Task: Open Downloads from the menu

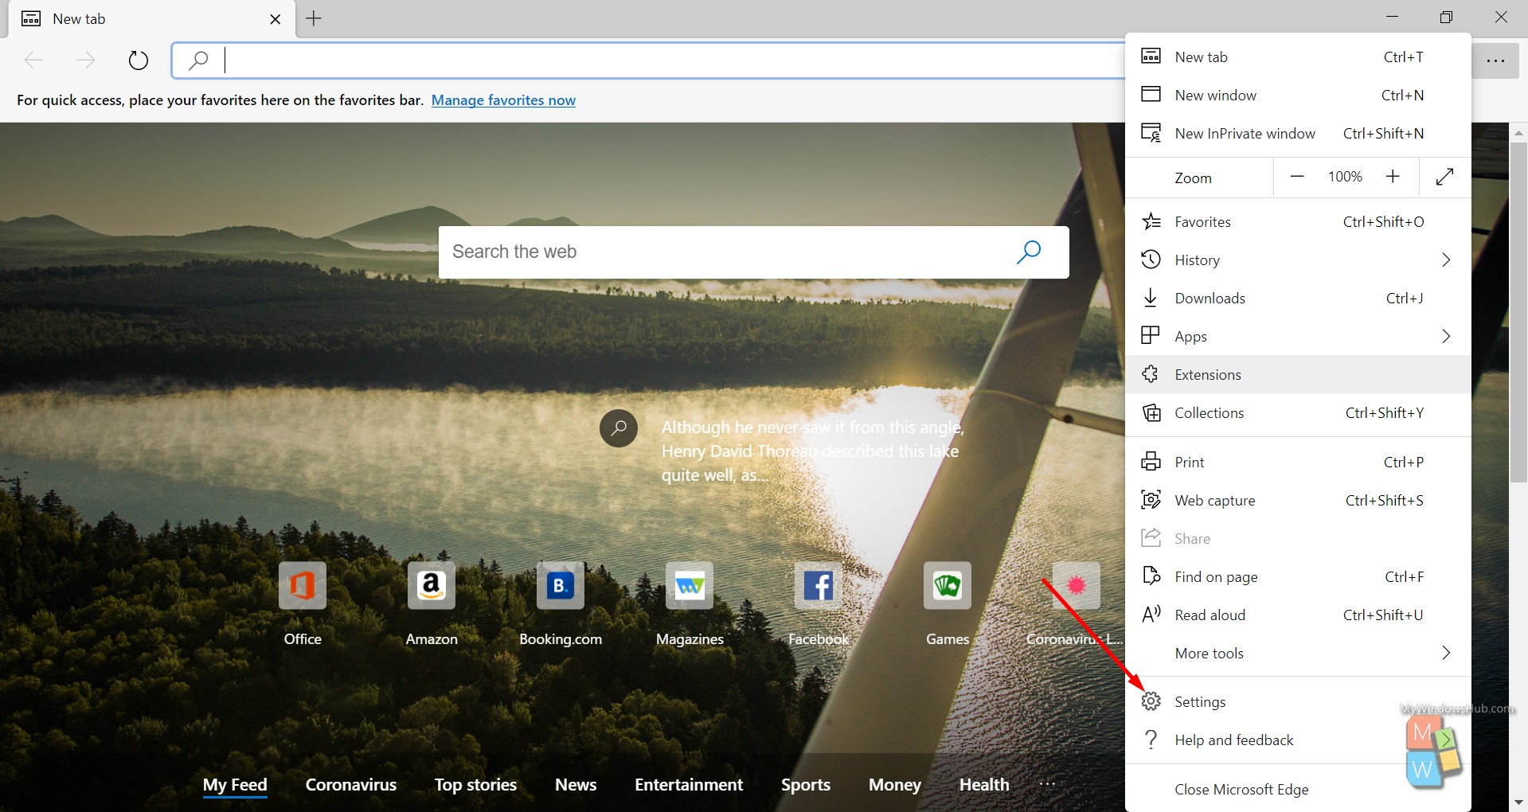Action: [1210, 298]
